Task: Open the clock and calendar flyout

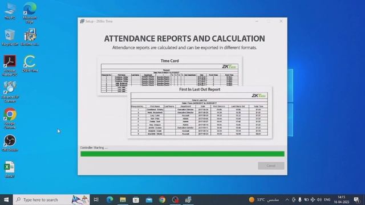Action: [342, 200]
